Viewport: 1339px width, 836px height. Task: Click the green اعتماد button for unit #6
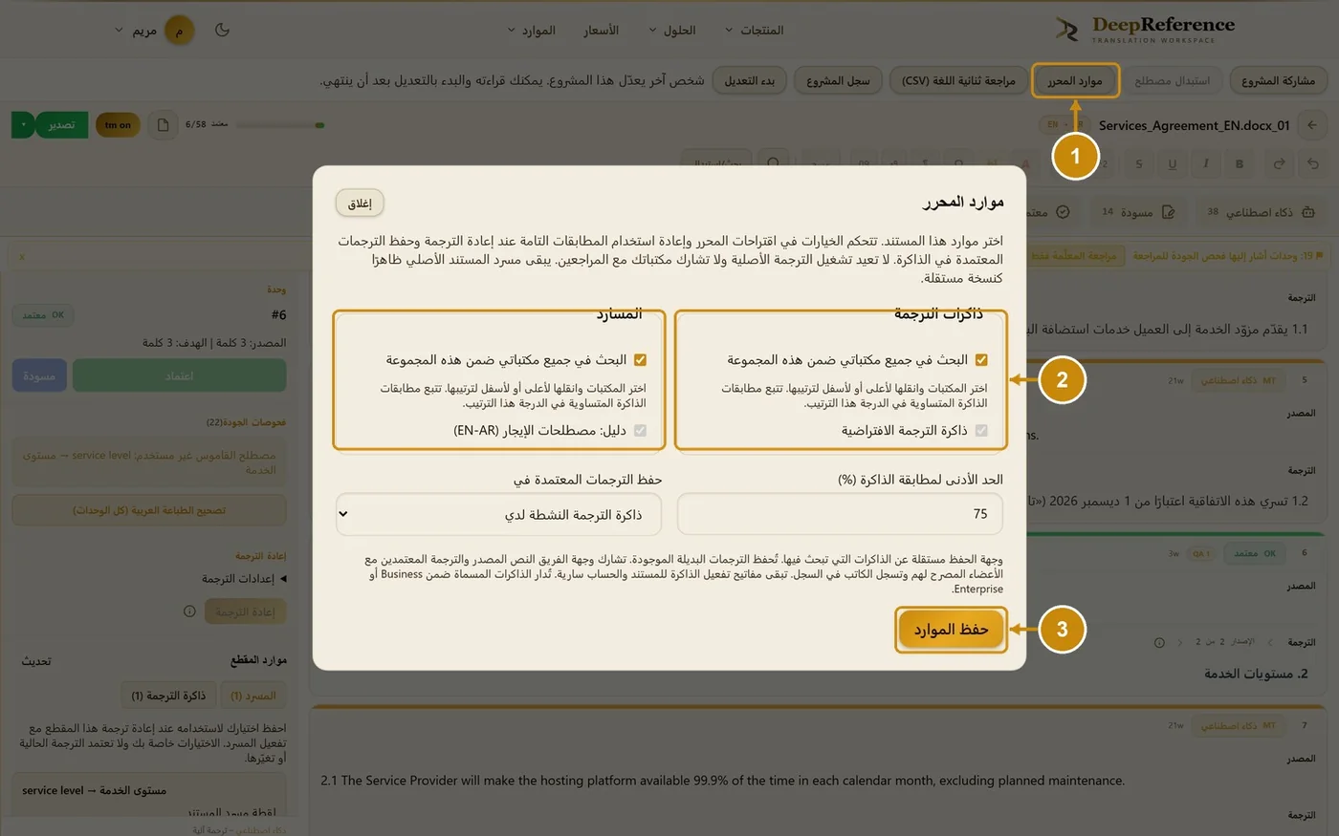[x=179, y=376]
